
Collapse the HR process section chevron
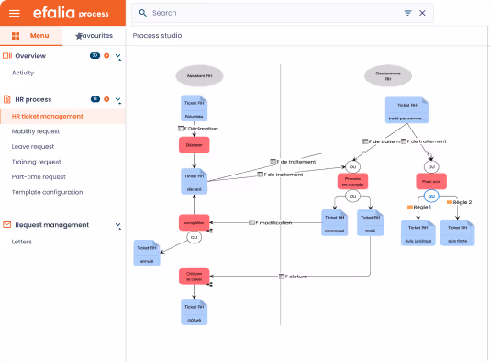[x=118, y=100]
